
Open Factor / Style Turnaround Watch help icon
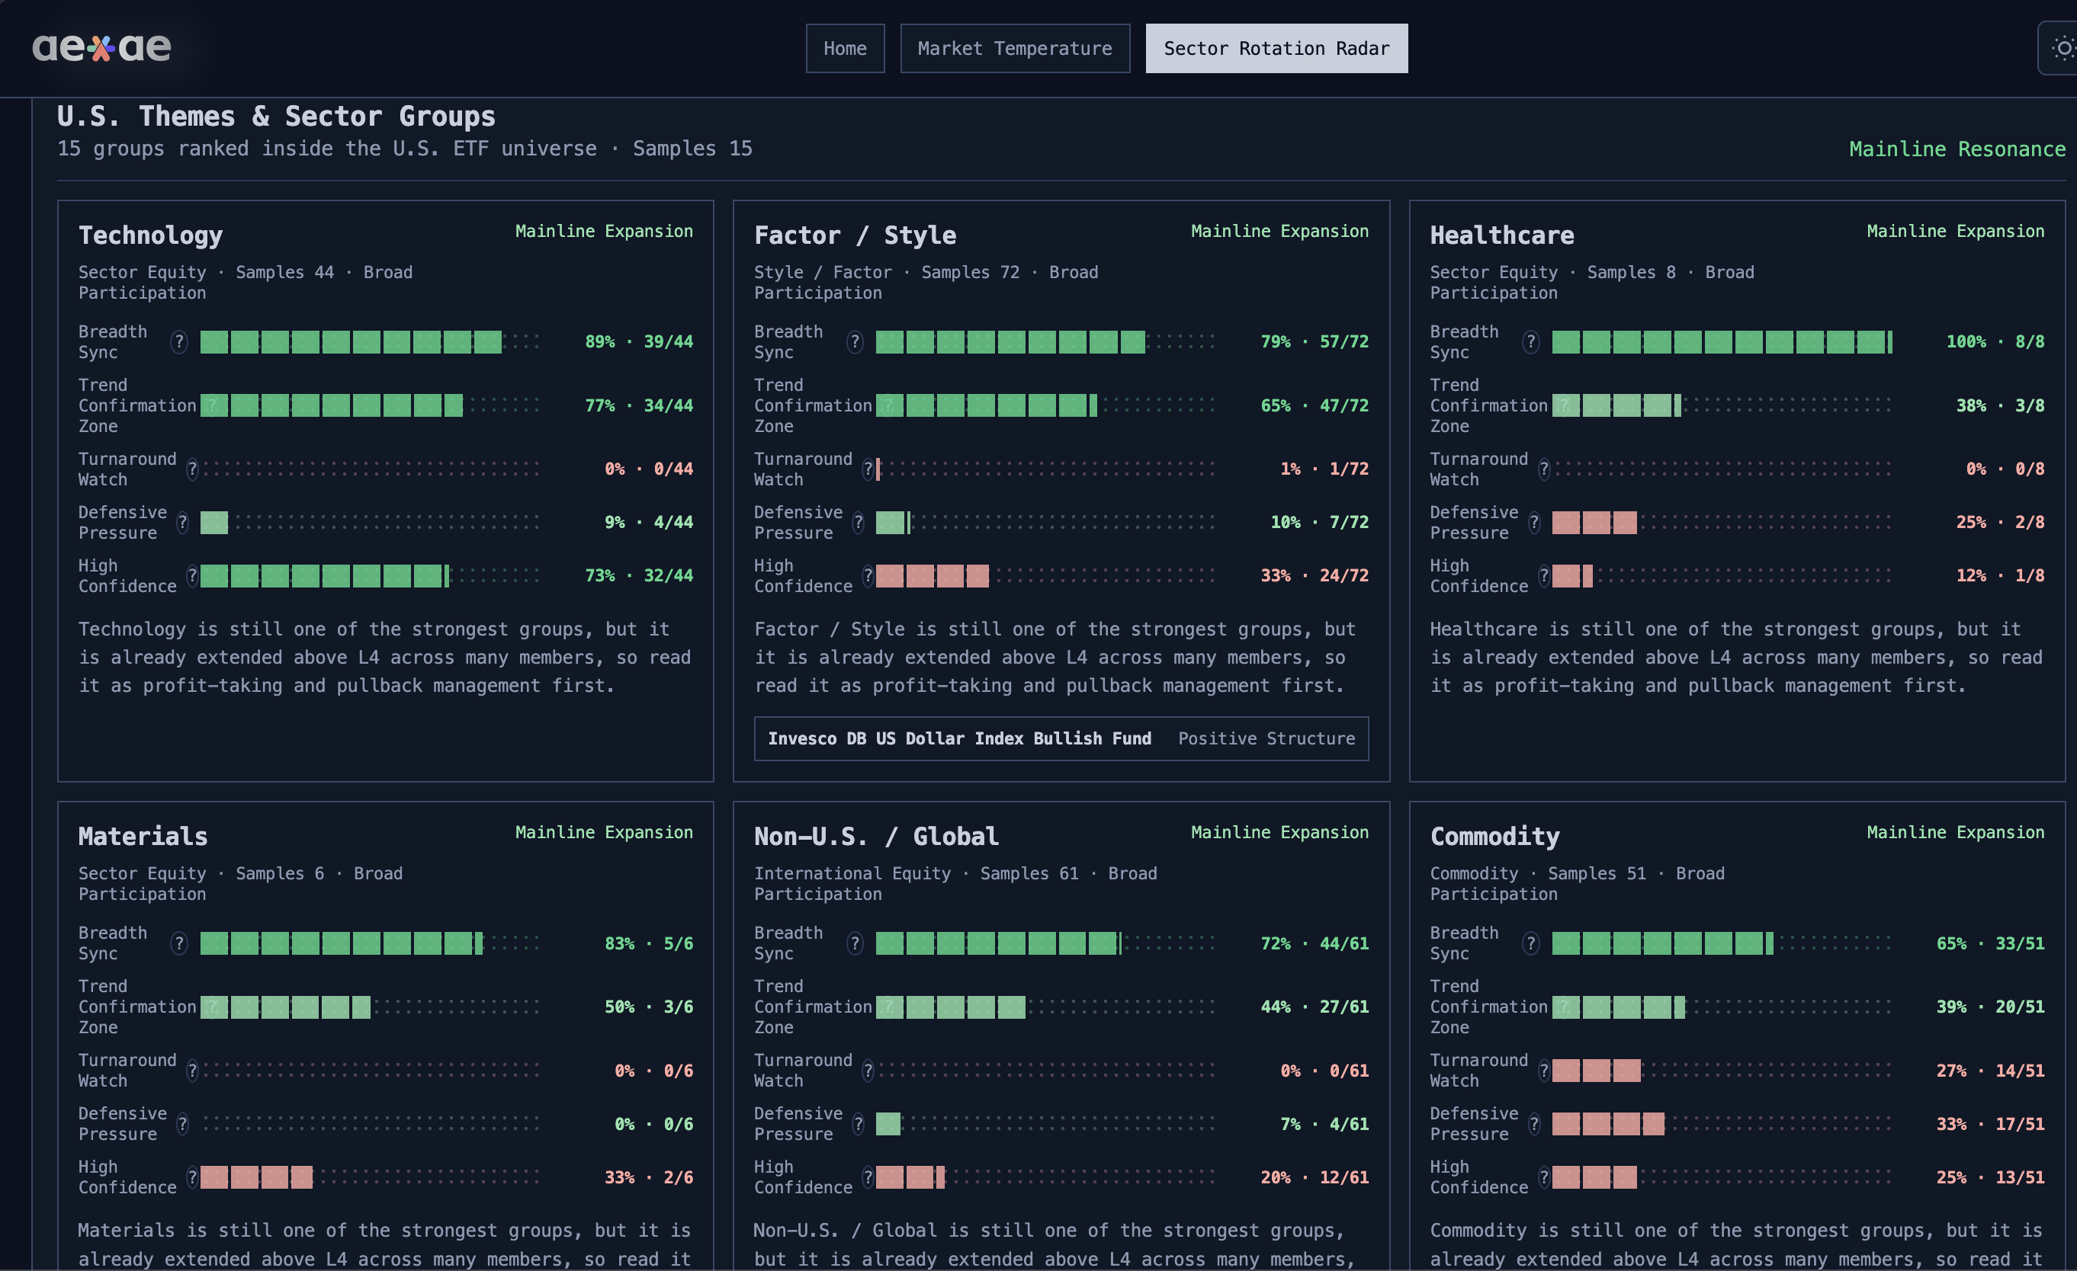click(868, 469)
